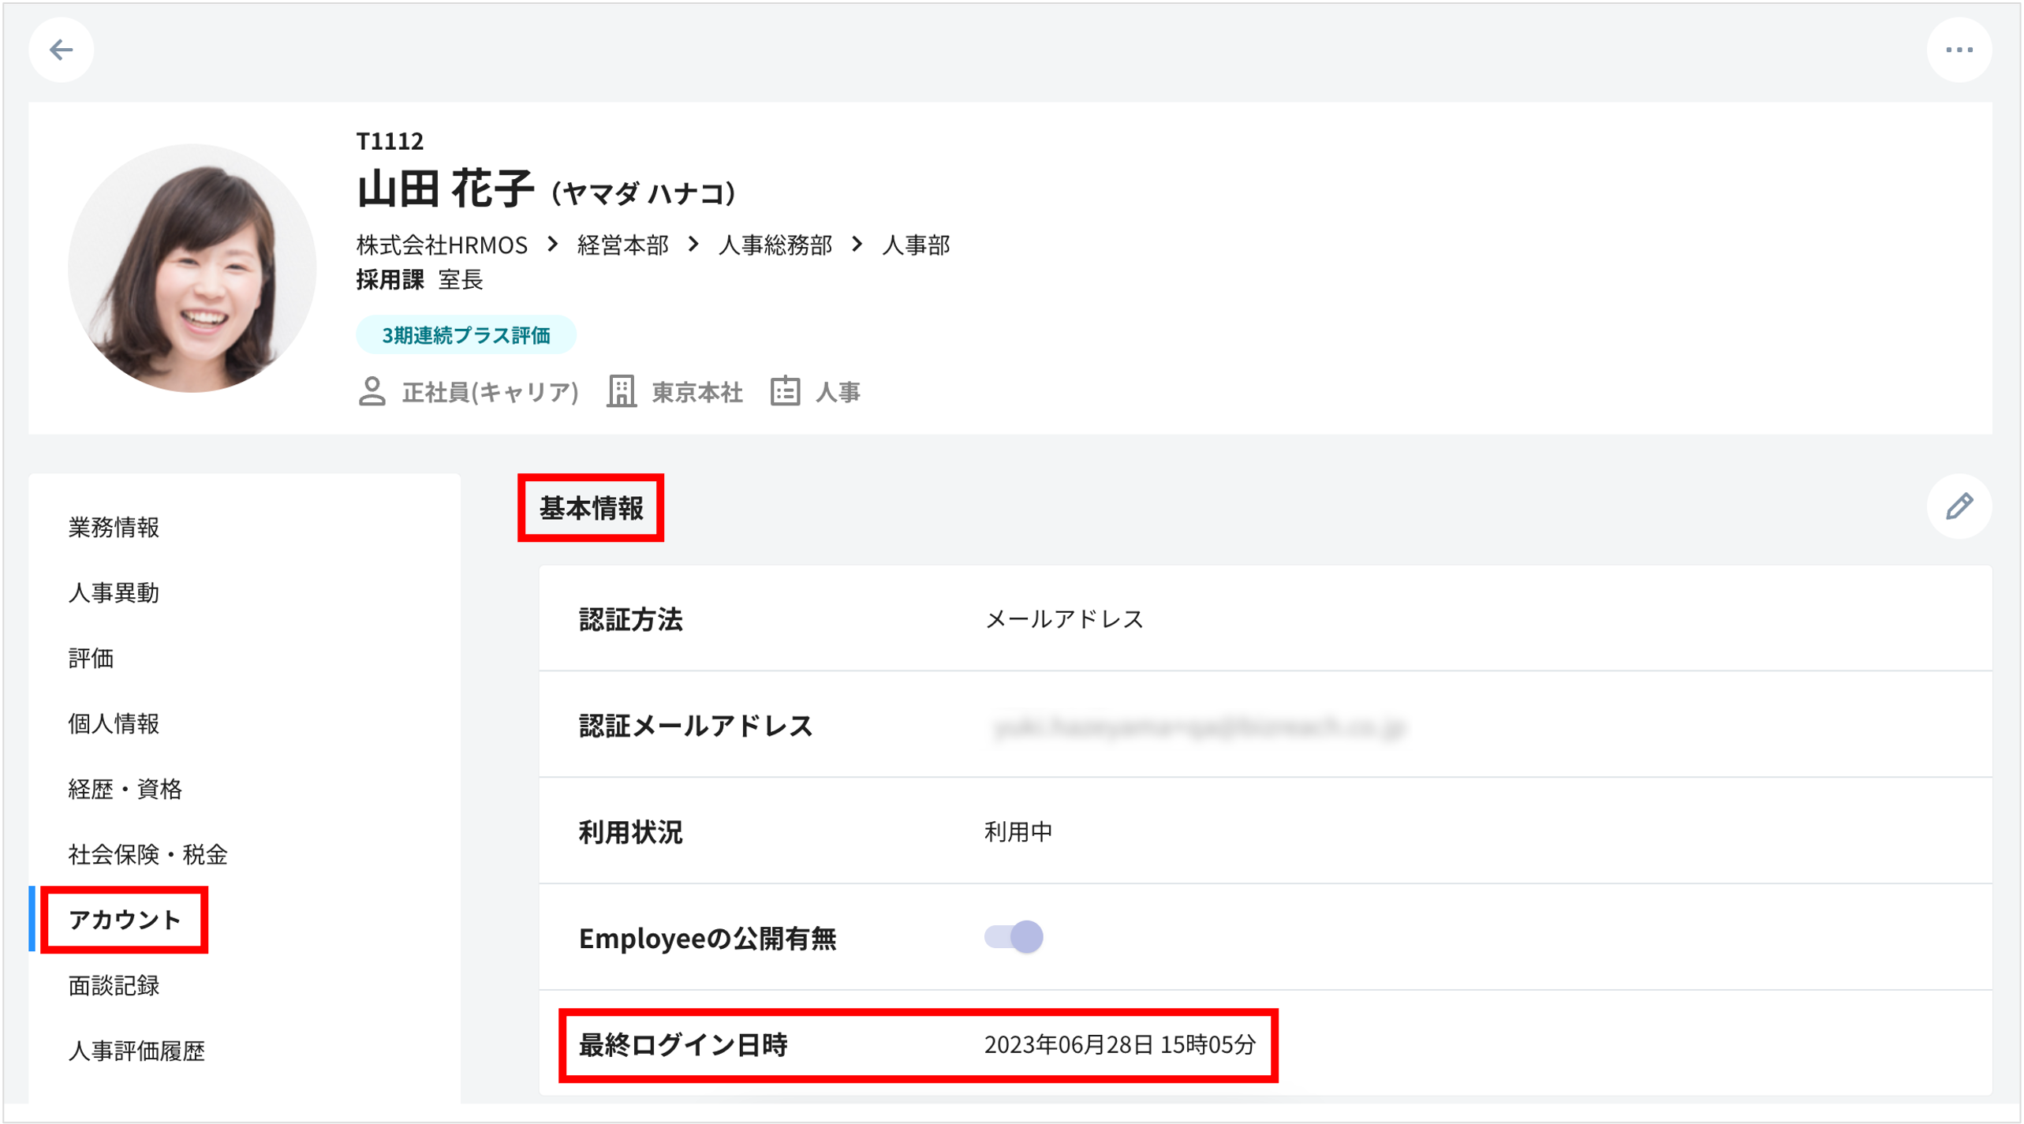Select 個人情報 in the sidebar
Viewport: 2024px width, 1124px height.
coord(114,723)
